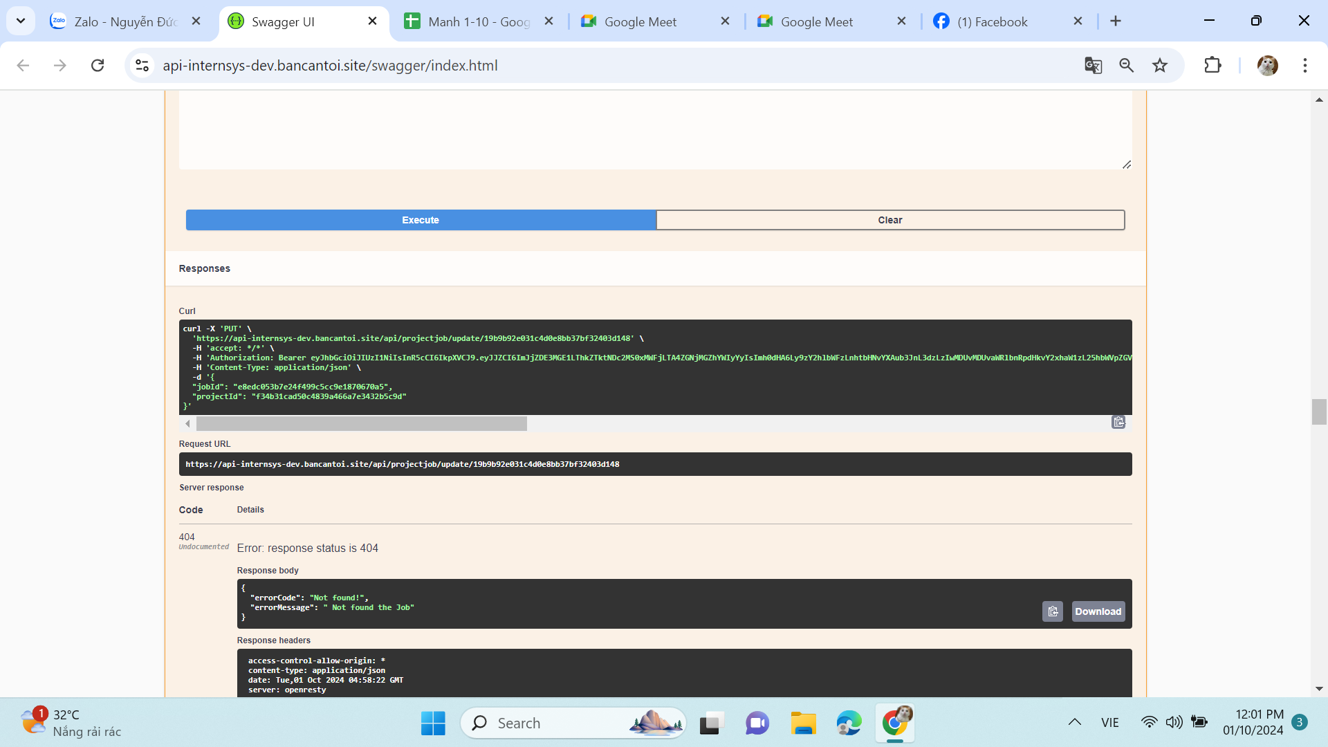
Task: Click the zoom magnifier icon in address bar
Action: [1127, 66]
